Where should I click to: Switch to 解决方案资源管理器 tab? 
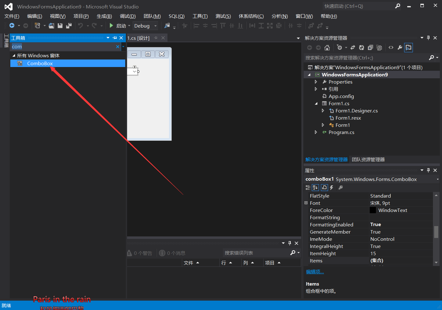click(x=326, y=159)
